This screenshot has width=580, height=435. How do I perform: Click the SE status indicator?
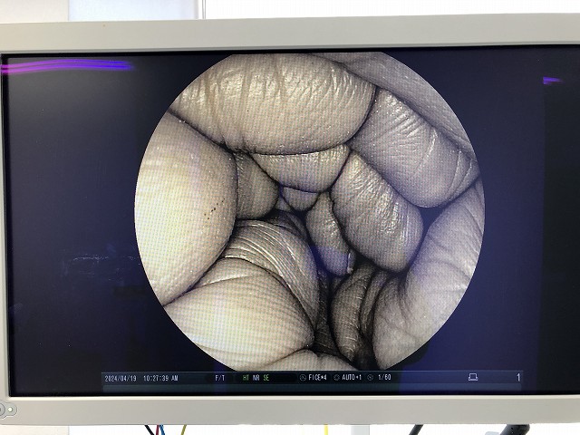point(266,378)
